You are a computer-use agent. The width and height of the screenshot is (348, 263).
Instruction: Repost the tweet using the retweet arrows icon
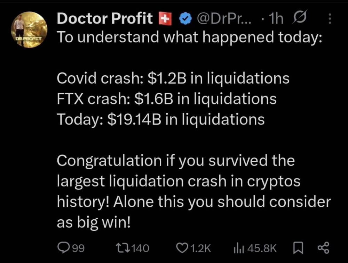click(122, 248)
